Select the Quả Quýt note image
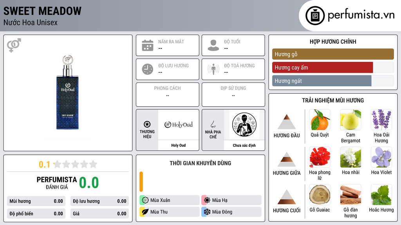 click(x=320, y=120)
